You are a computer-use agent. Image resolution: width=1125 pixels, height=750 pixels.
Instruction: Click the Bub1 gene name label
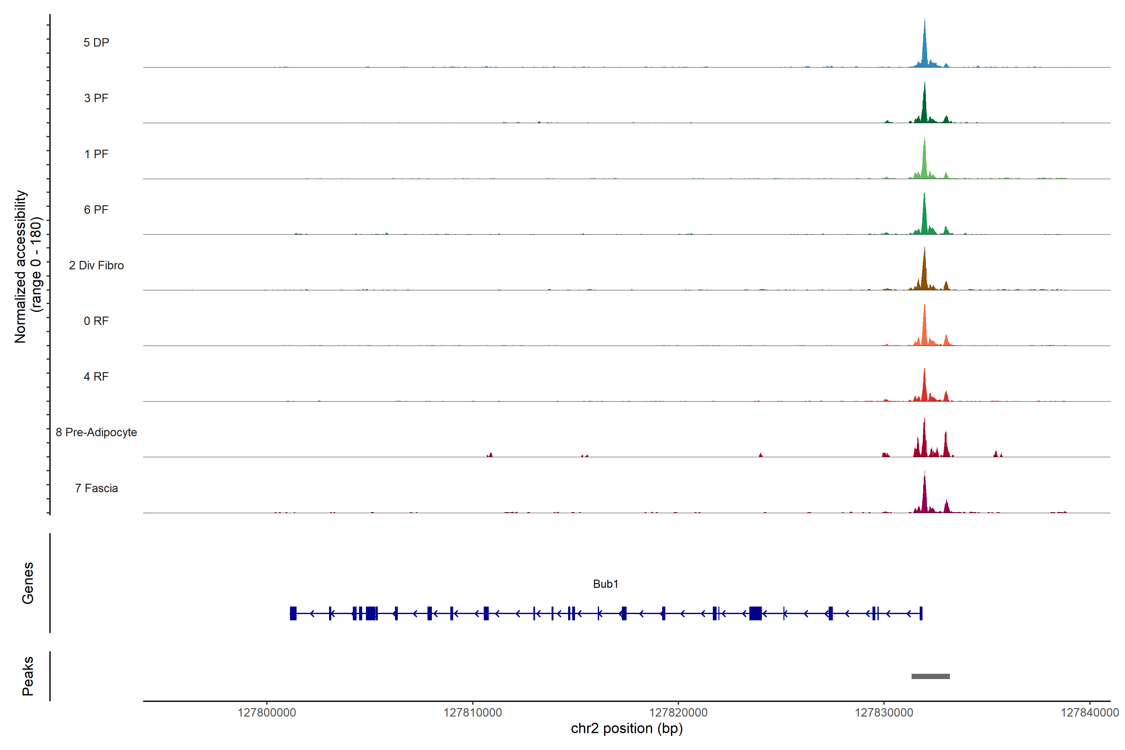606,584
